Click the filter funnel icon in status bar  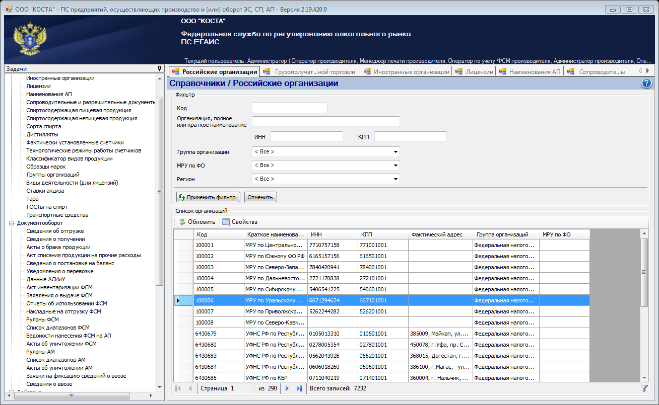[644, 388]
